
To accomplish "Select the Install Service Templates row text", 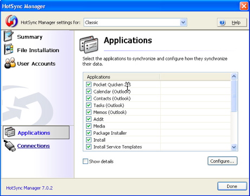I will pyautogui.click(x=117, y=147).
